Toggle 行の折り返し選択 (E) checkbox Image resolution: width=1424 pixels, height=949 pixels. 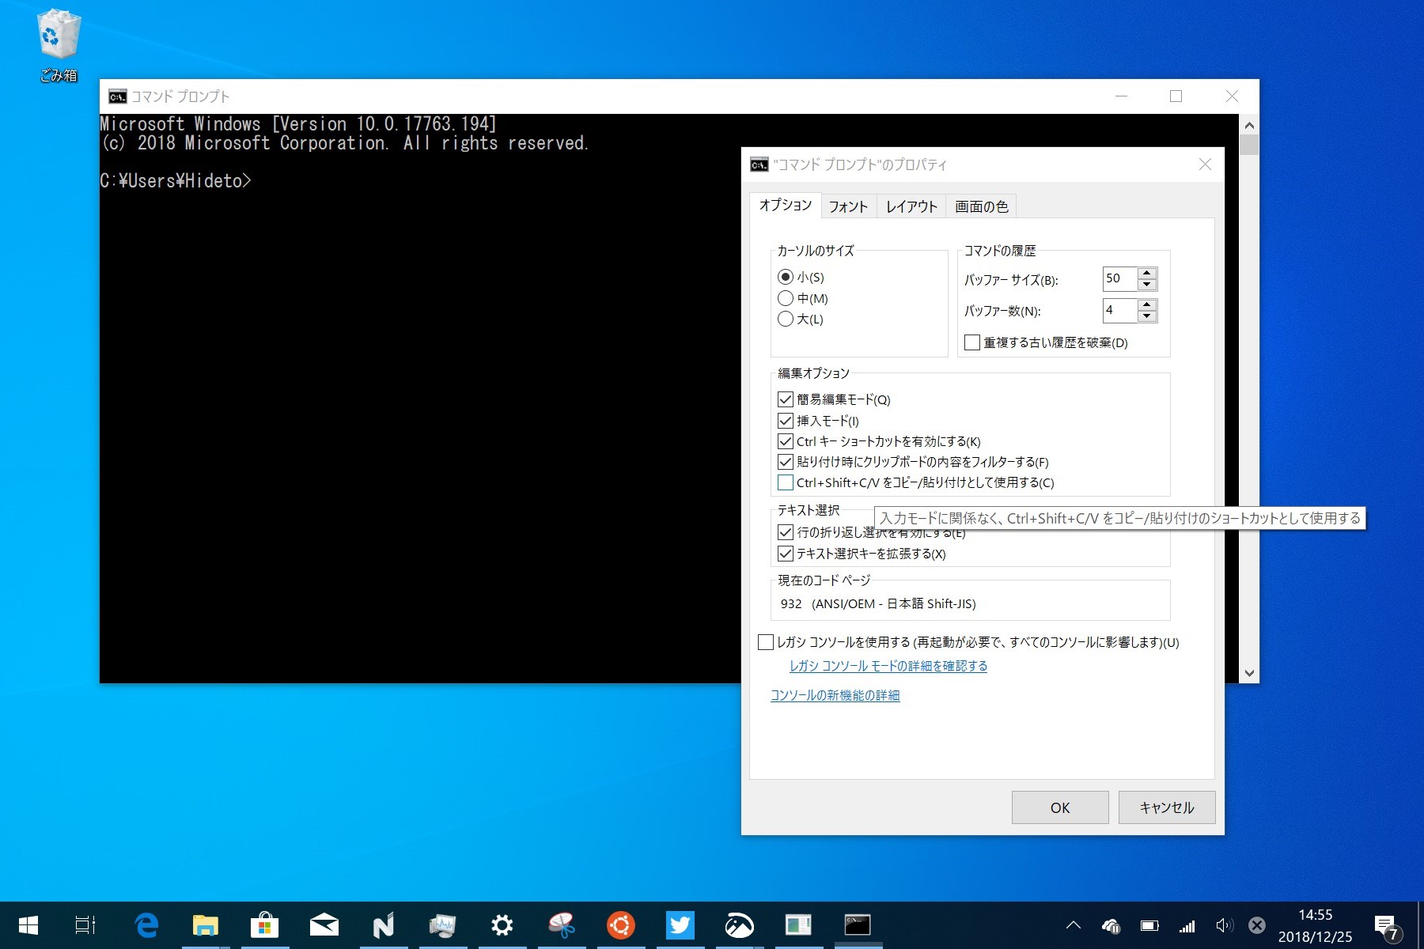click(786, 532)
